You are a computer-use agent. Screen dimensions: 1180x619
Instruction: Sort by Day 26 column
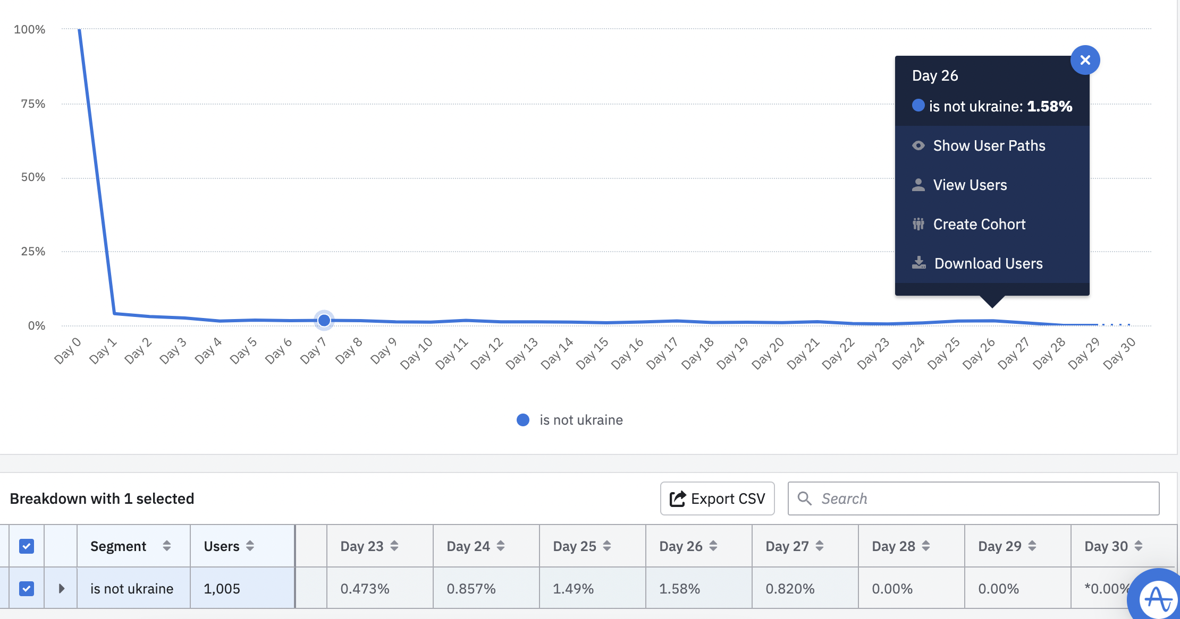[713, 546]
